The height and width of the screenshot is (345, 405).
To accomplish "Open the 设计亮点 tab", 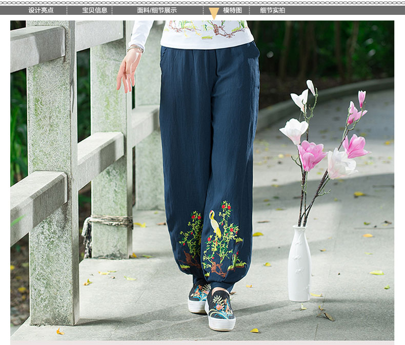I will (41, 10).
